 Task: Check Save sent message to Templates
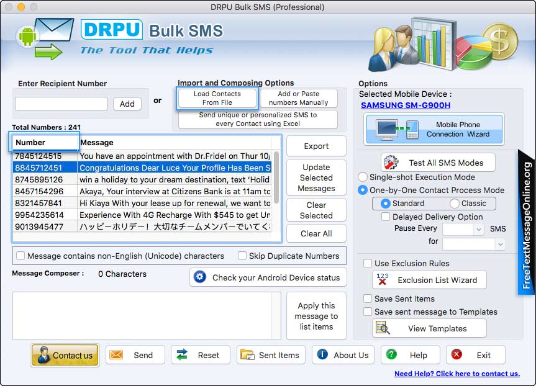pos(368,312)
